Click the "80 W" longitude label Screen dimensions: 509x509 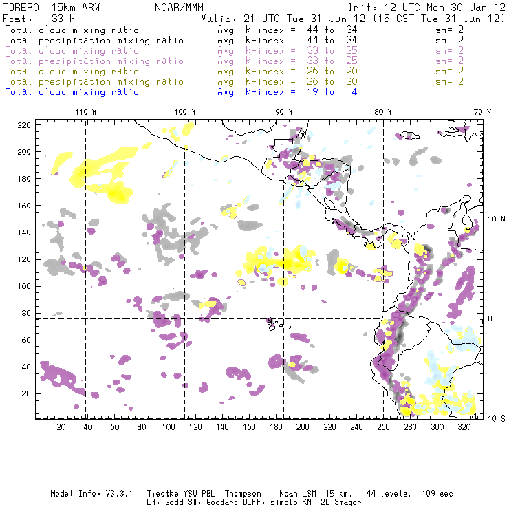(383, 112)
